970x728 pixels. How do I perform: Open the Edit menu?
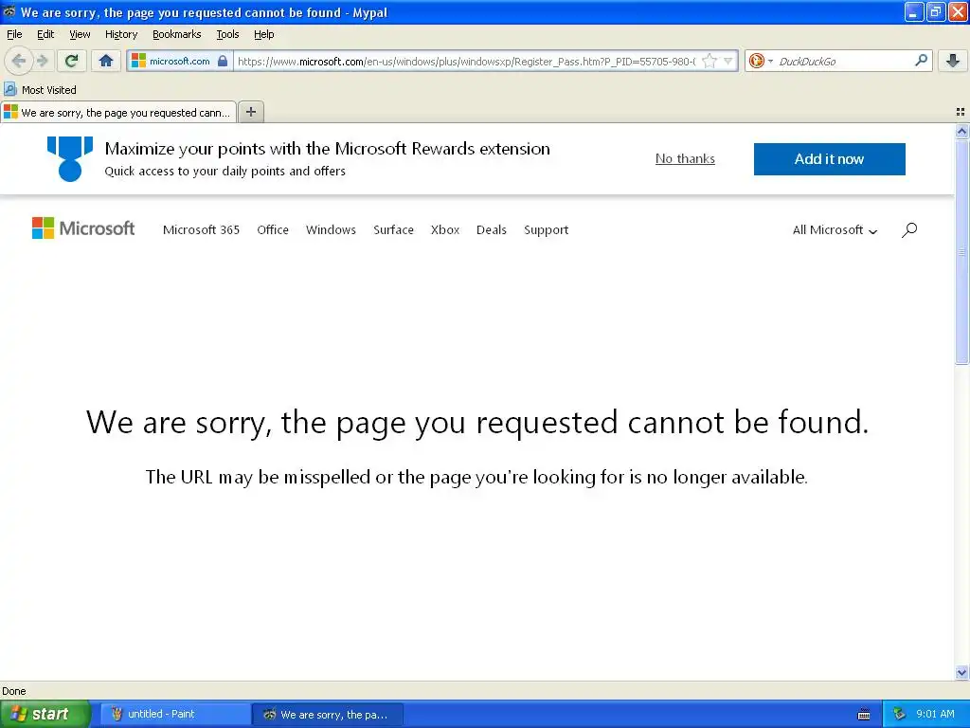[45, 34]
